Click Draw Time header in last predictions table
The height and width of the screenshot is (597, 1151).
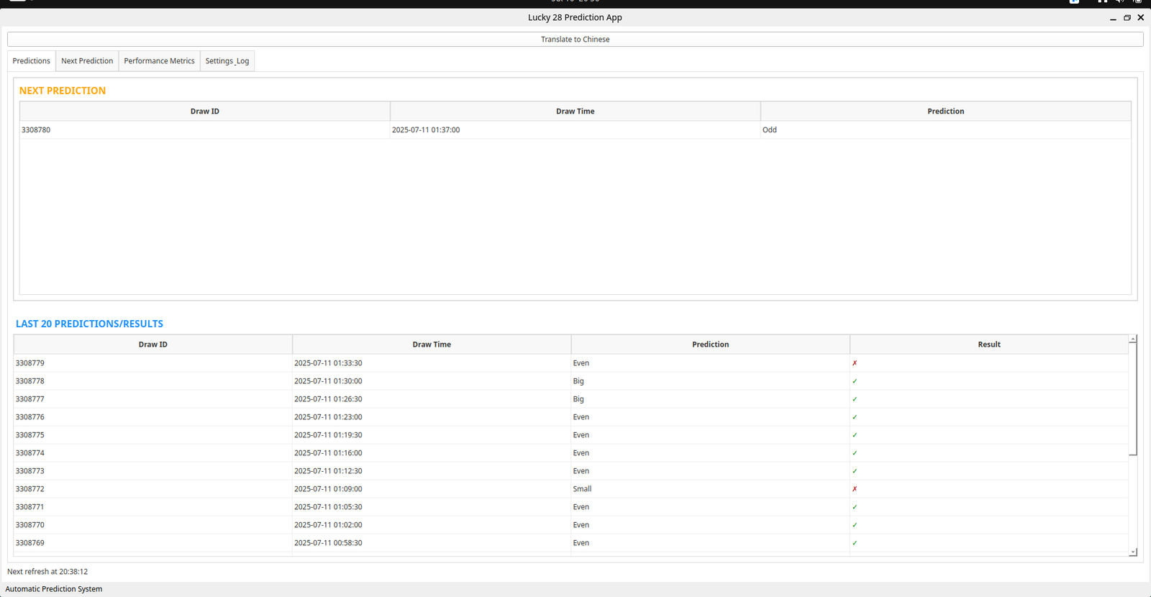click(432, 345)
